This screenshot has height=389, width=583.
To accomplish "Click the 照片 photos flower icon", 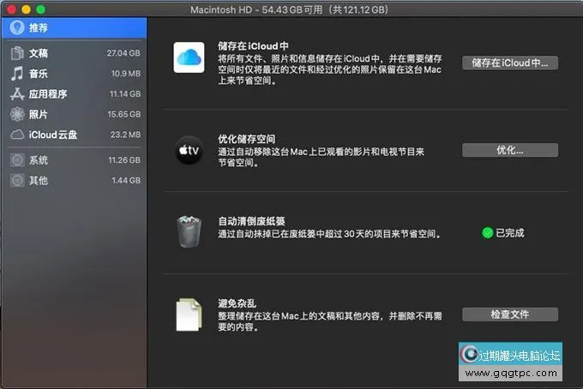I will click(17, 115).
